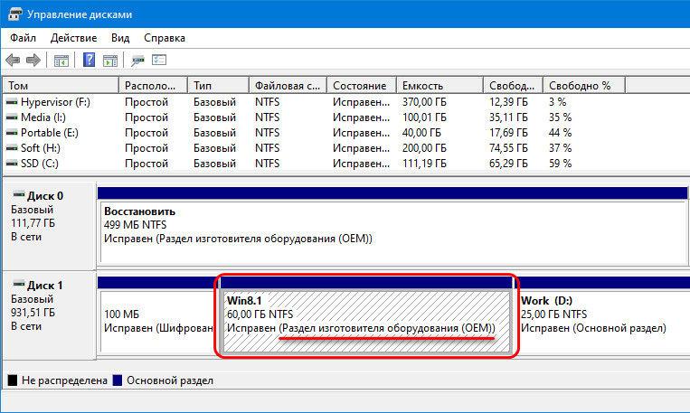Viewport: 690px width, 413px height.
Task: Click the 35,11 ГБ free space cell
Action: pos(508,117)
